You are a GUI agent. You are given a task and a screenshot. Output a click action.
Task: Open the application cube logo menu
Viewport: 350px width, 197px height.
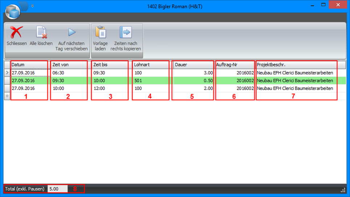(x=13, y=12)
